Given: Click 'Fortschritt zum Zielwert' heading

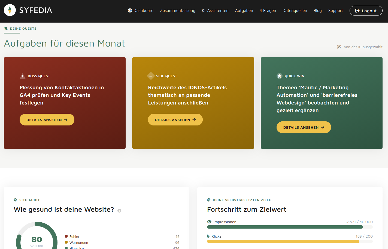Looking at the screenshot, I should pyautogui.click(x=247, y=210).
